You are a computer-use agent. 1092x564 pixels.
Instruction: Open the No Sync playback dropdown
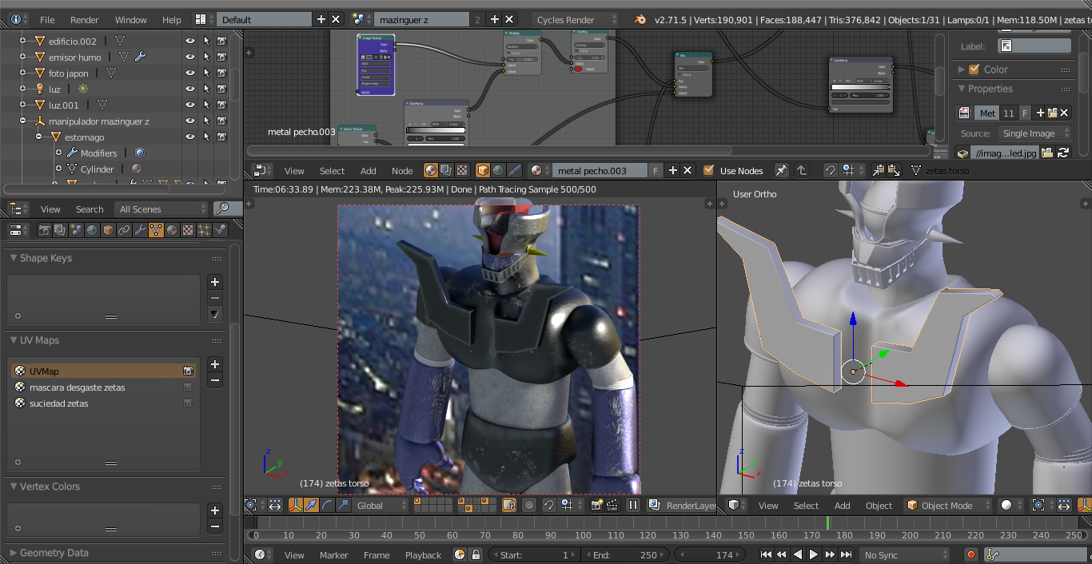pyautogui.click(x=905, y=554)
